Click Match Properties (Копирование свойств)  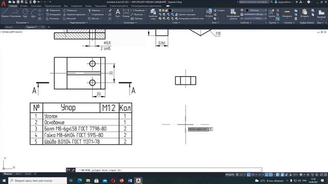click(x=233, y=14)
